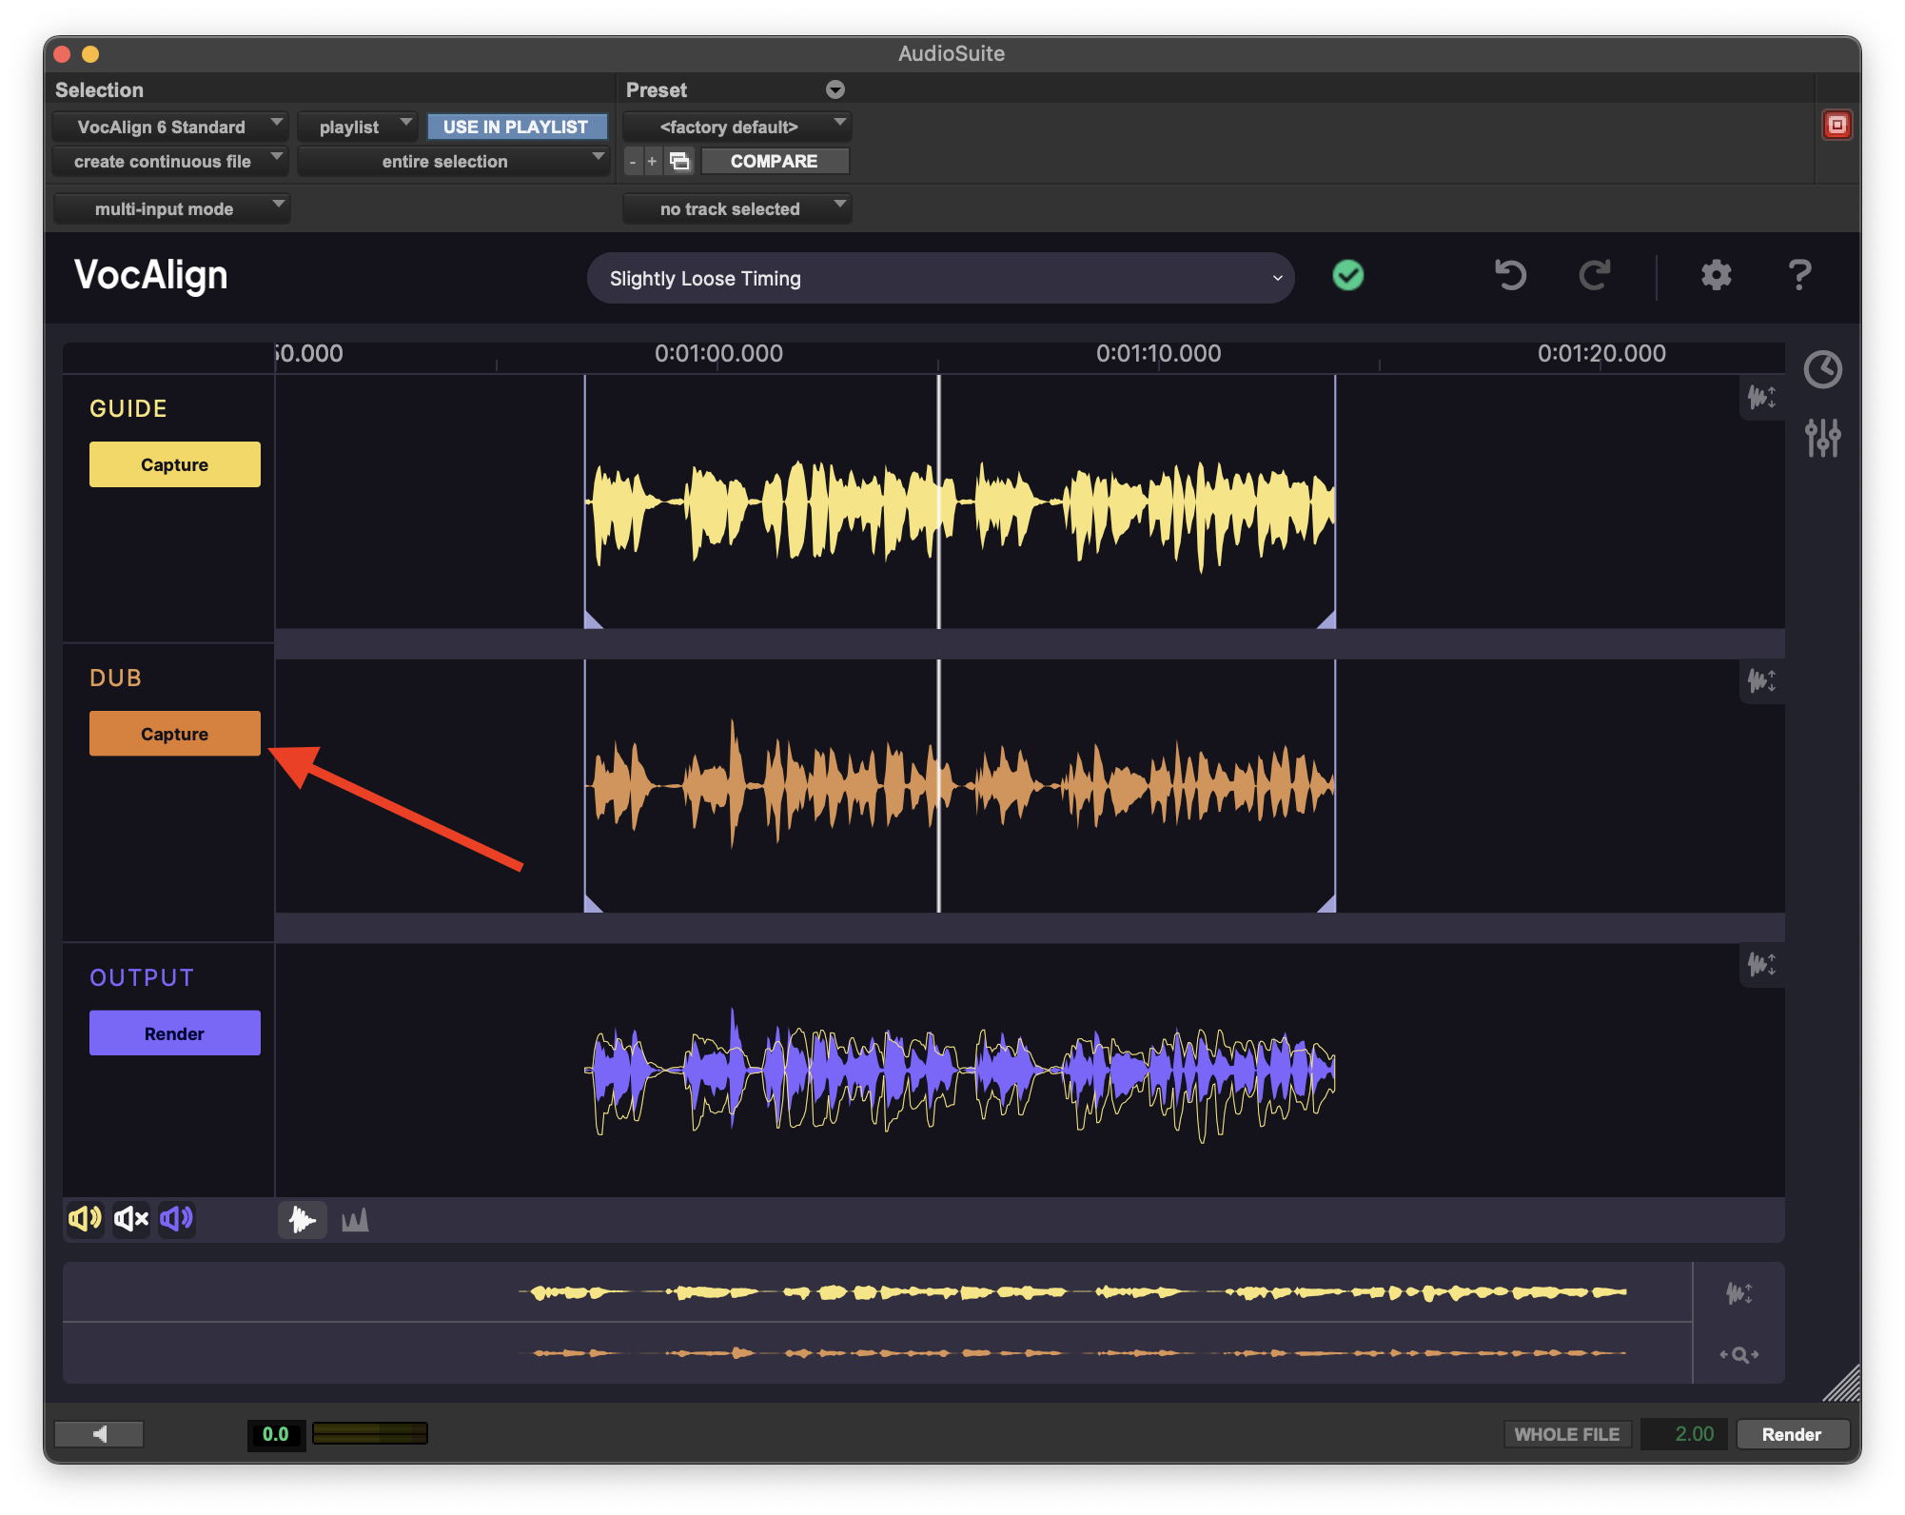This screenshot has height=1515, width=1905.
Task: Toggle the yellow guide speaker audition
Action: (85, 1219)
